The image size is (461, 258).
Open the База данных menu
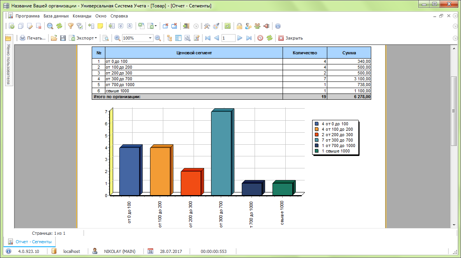tap(56, 16)
